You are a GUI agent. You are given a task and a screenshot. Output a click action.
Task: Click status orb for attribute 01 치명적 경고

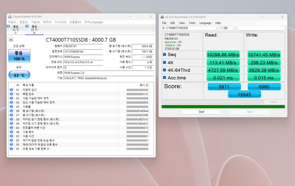pyautogui.click(x=11, y=90)
